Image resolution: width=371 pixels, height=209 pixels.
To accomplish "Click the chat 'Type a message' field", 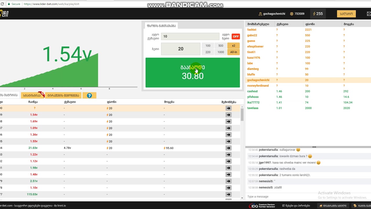I will coord(307,197).
